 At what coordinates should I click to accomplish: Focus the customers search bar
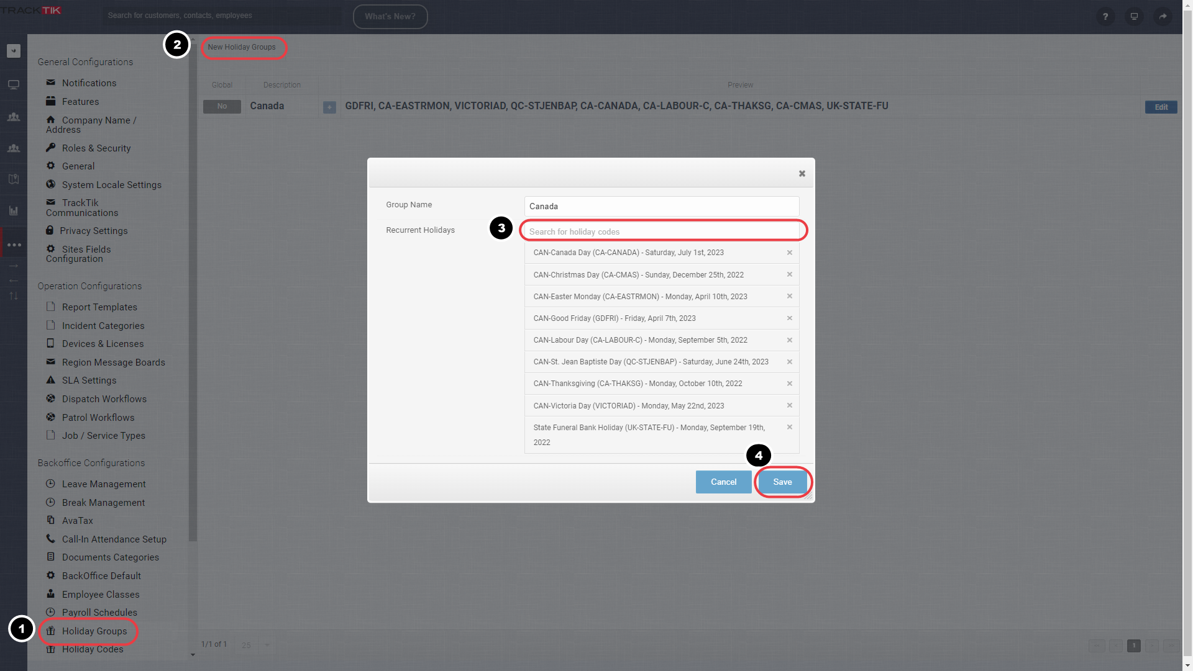pos(222,16)
